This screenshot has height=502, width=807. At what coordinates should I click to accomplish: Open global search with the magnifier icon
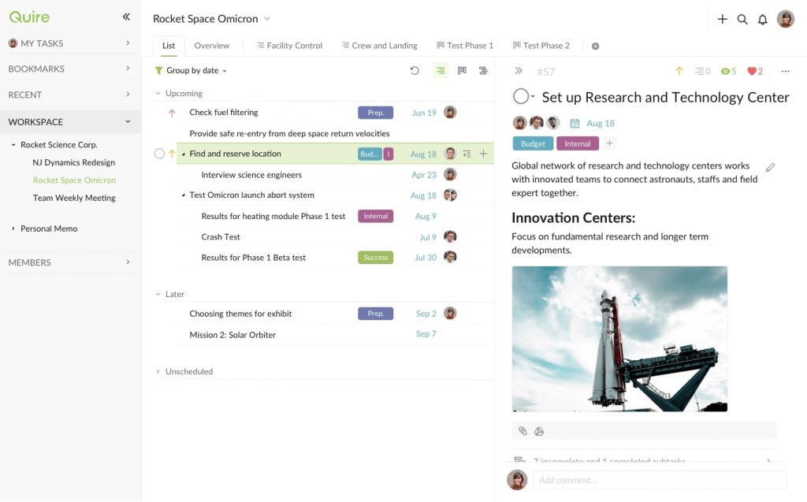click(x=742, y=19)
